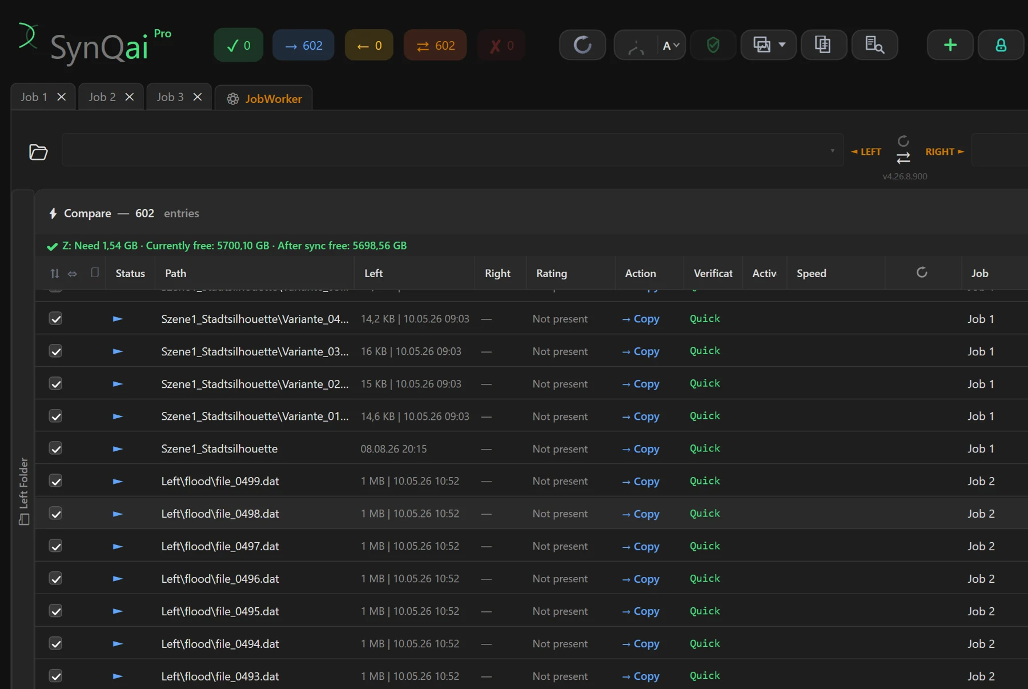Expand the Left Folder side panel
This screenshot has height=689, width=1028.
(x=23, y=491)
